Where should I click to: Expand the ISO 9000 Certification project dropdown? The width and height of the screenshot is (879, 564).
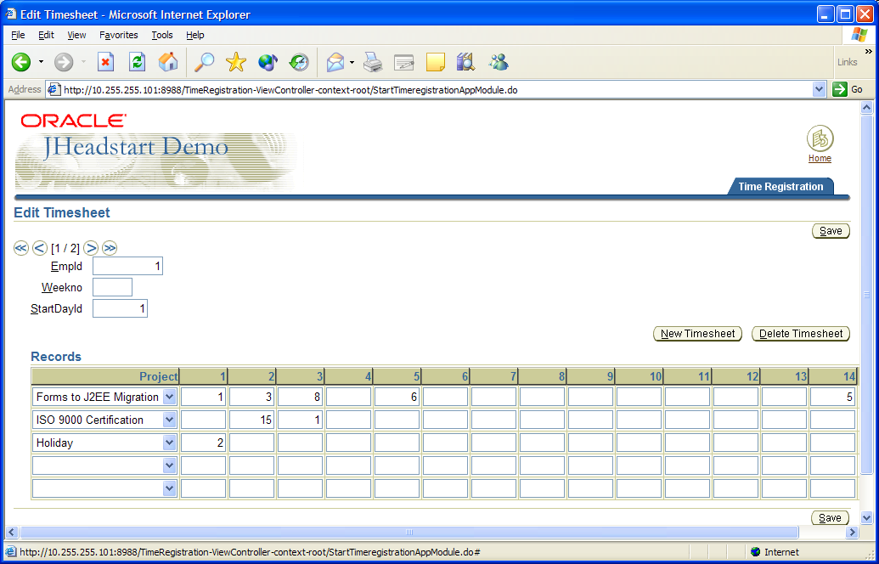[169, 420]
